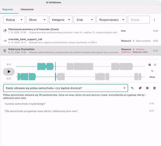Click the incoming call icon for Katarzyna Szymańska
The width and height of the screenshot is (161, 146).
coord(5,51)
